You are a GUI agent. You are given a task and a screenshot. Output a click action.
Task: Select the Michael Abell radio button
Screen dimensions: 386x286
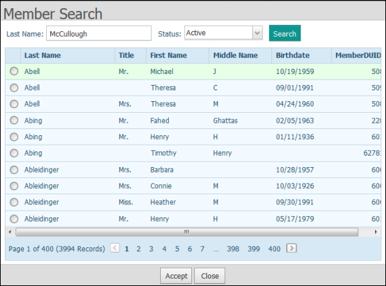pyautogui.click(x=14, y=71)
